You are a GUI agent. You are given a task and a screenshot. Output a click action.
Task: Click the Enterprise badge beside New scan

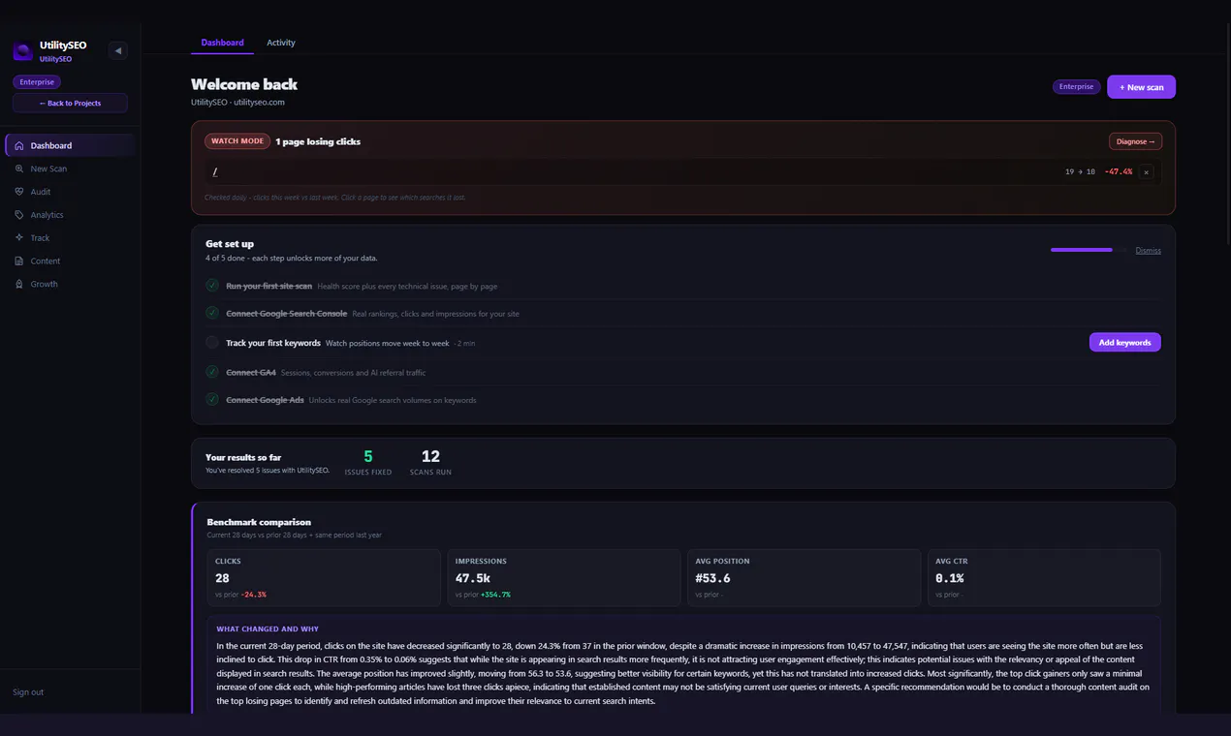point(1076,87)
